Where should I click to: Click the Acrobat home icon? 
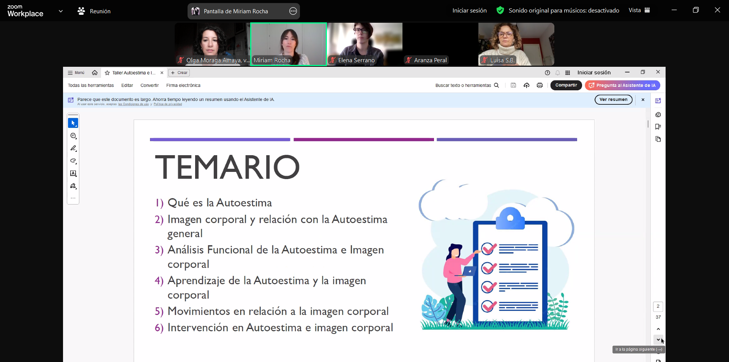[x=95, y=73]
